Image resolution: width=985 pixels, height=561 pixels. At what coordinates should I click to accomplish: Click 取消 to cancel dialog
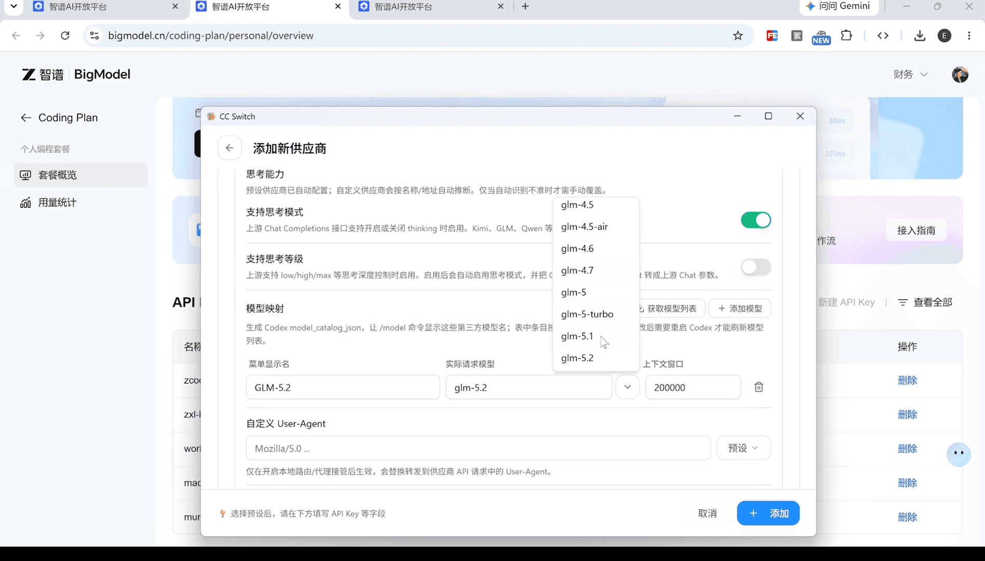click(707, 513)
